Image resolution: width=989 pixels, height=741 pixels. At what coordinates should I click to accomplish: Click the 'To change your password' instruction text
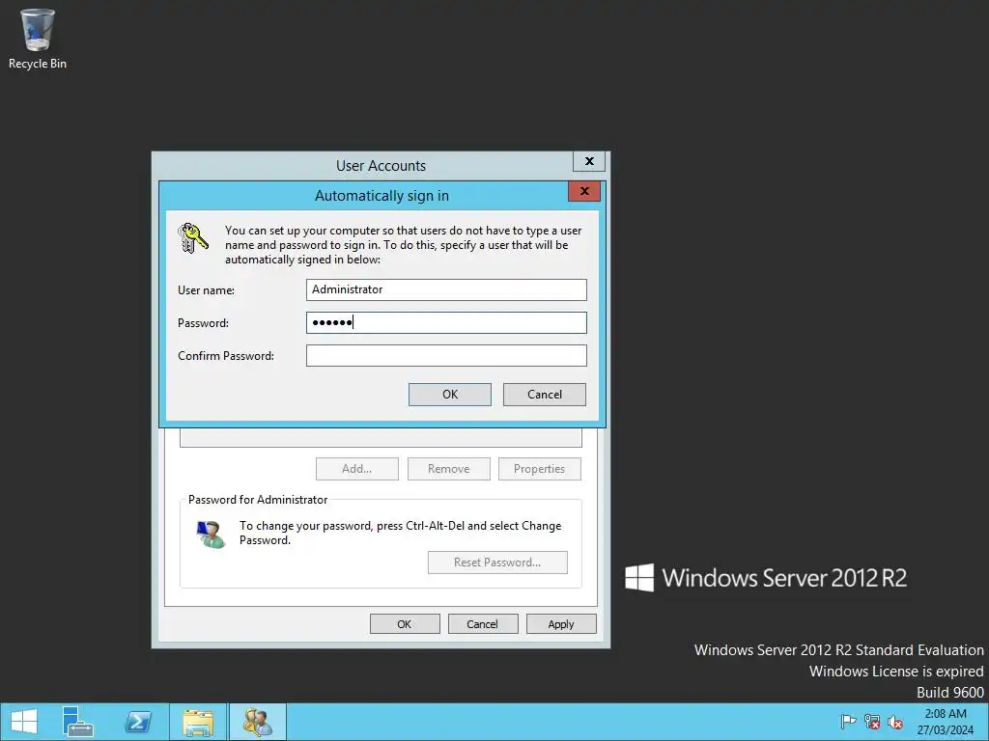401,533
